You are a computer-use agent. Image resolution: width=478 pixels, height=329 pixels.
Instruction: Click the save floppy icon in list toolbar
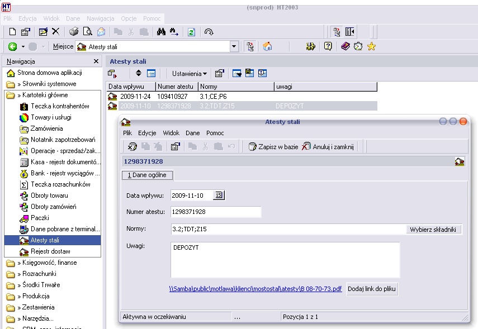(x=249, y=73)
